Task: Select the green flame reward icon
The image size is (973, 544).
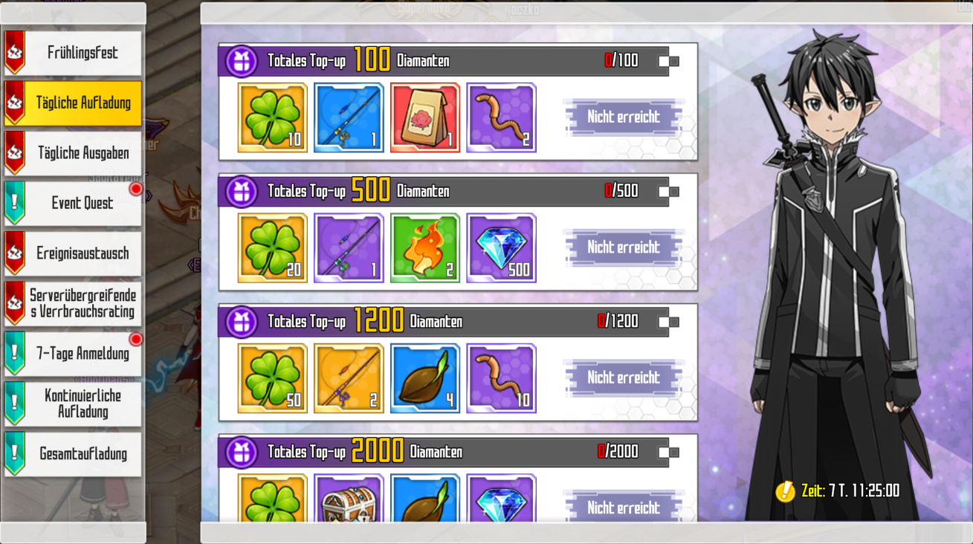Action: tap(425, 248)
